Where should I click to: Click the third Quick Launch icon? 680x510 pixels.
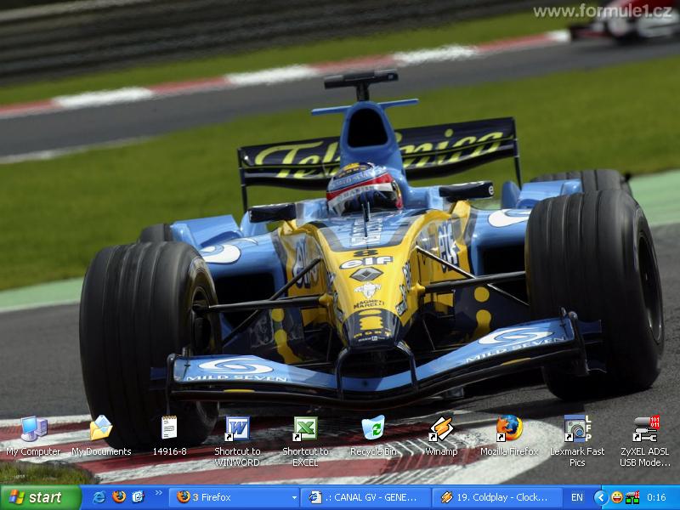(x=138, y=497)
